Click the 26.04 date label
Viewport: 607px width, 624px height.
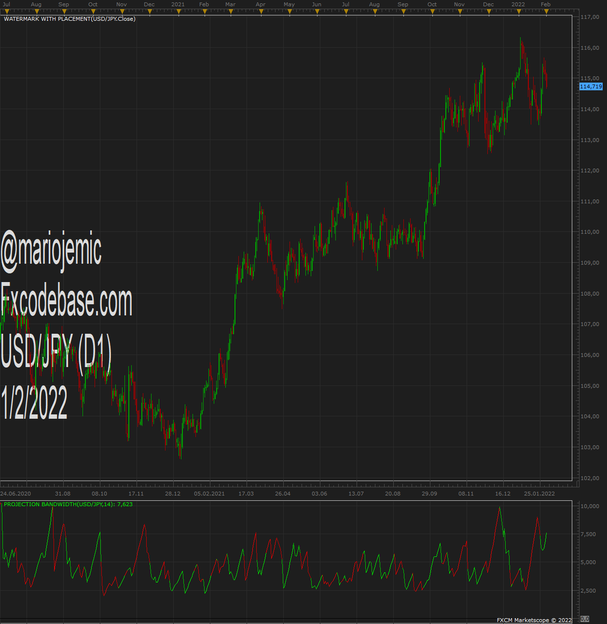pos(283,494)
